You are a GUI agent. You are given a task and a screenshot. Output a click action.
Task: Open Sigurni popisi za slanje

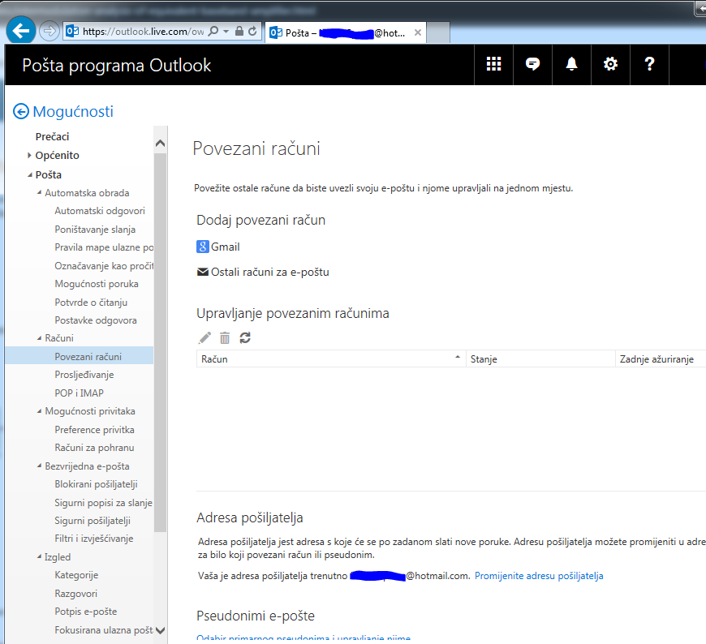(x=103, y=502)
